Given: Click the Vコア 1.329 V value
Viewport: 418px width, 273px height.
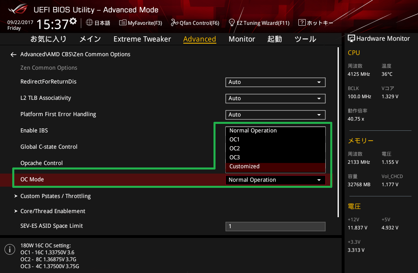Looking at the screenshot, I should coord(390,97).
